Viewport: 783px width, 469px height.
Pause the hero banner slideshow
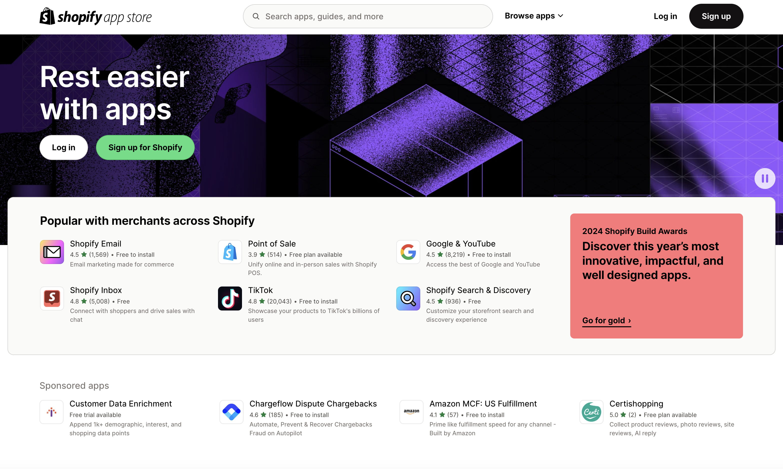click(x=764, y=178)
